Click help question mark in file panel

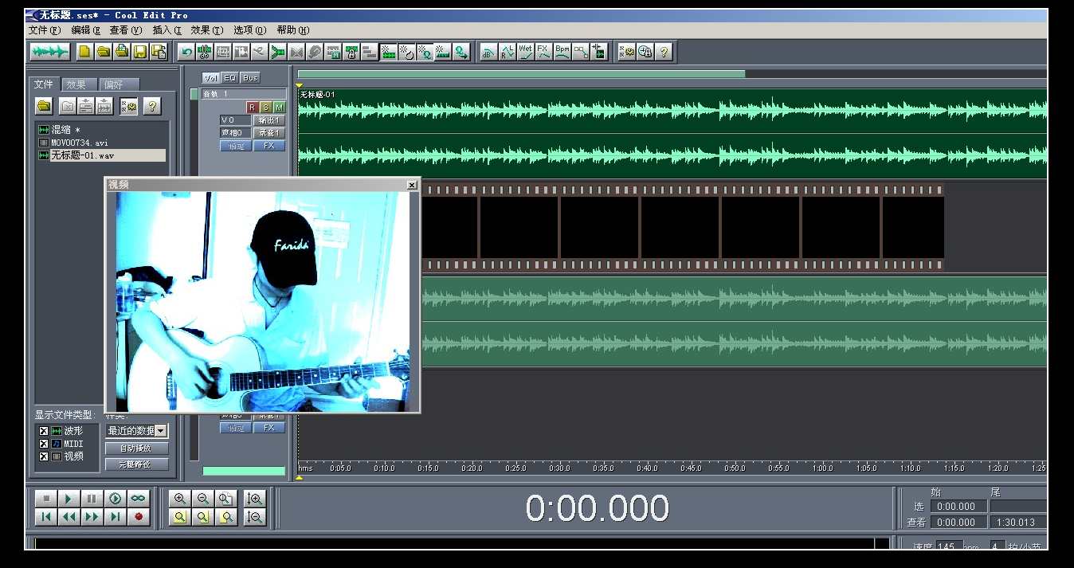click(151, 106)
